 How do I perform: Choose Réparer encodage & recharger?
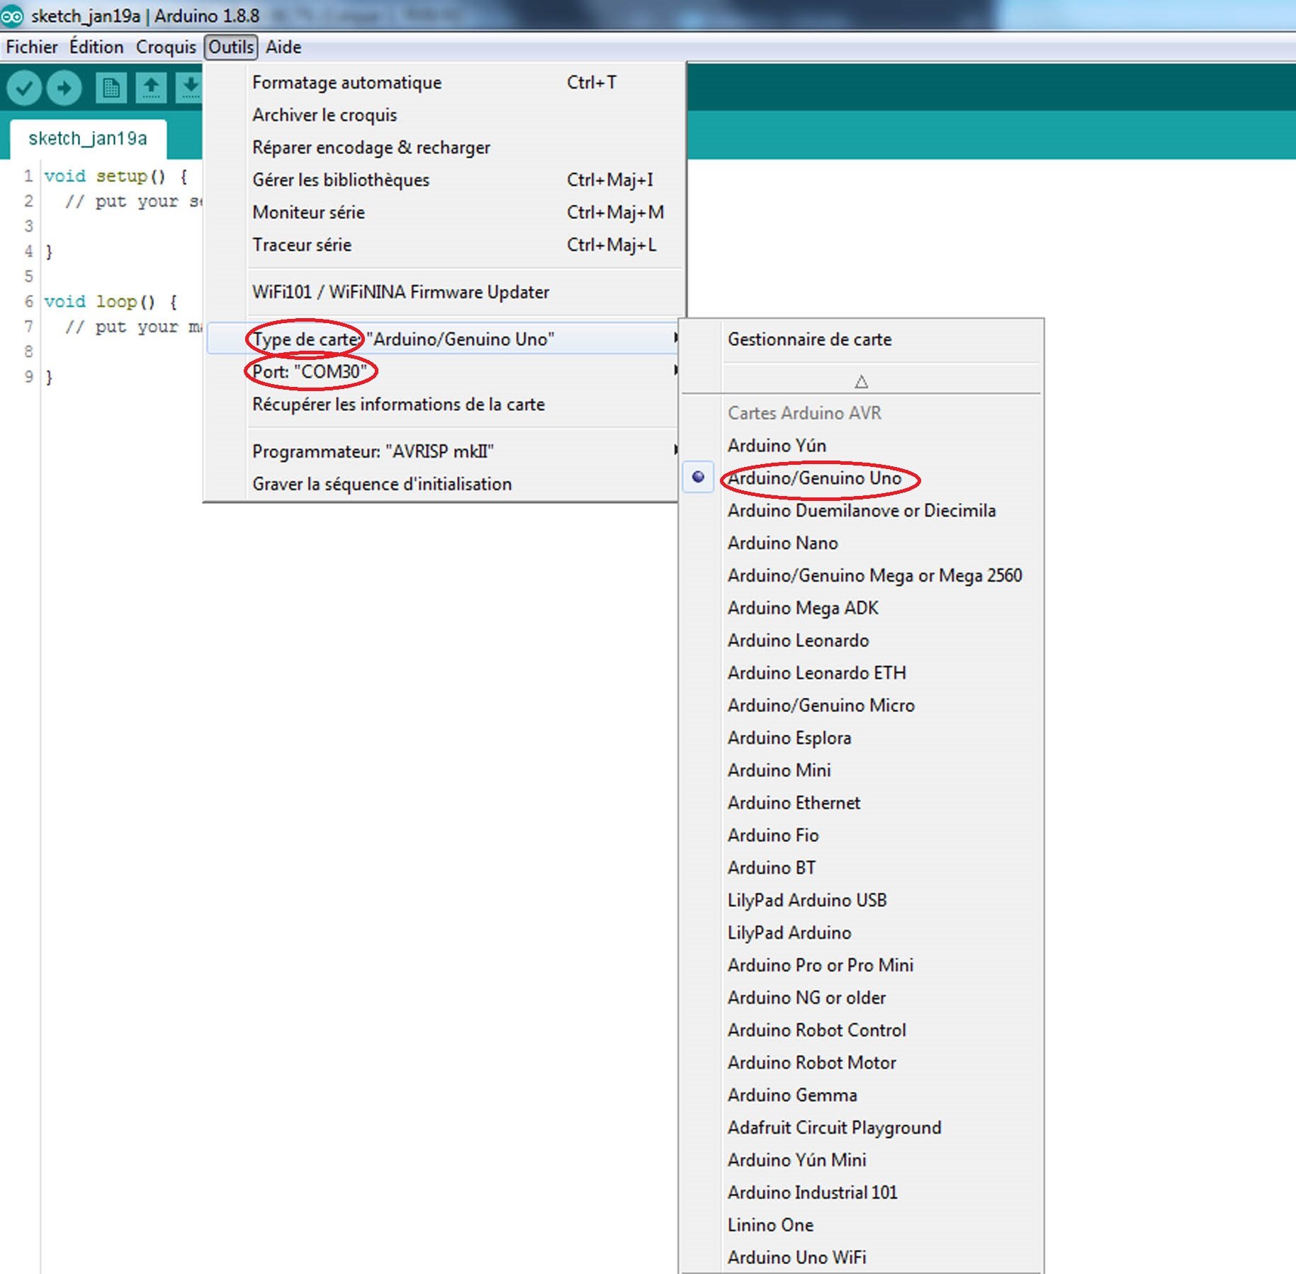[x=445, y=147]
